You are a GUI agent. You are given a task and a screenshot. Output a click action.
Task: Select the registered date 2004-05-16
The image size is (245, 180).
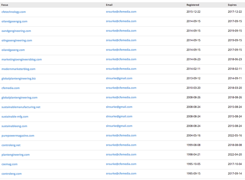(194, 136)
